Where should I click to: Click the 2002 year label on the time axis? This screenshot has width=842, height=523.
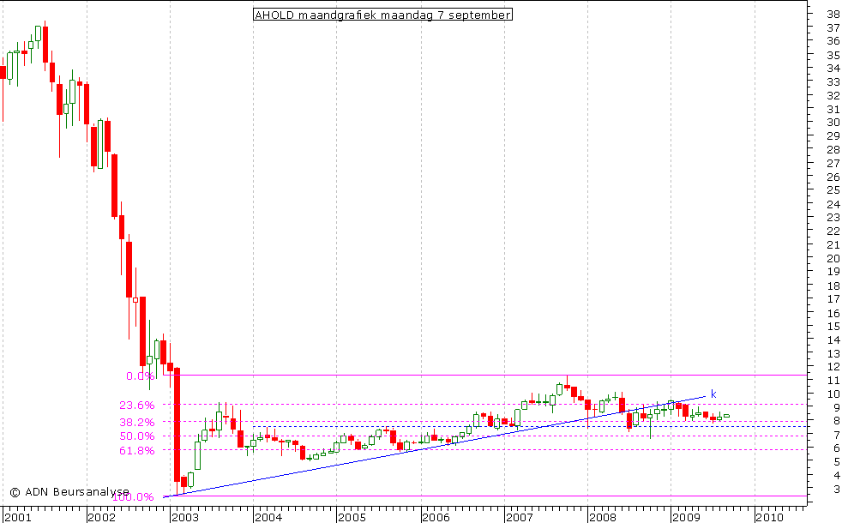pos(101,517)
